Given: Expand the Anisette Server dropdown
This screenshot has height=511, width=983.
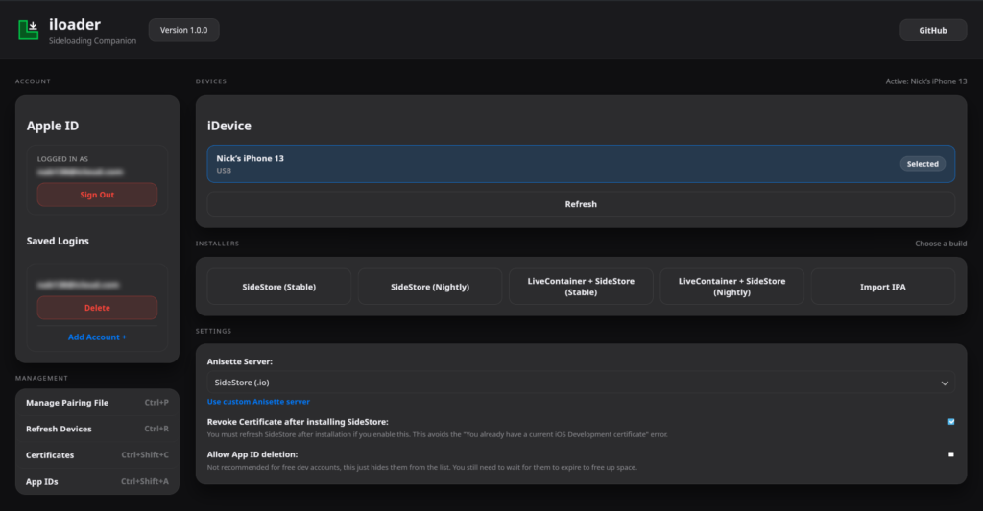Looking at the screenshot, I should (x=581, y=383).
